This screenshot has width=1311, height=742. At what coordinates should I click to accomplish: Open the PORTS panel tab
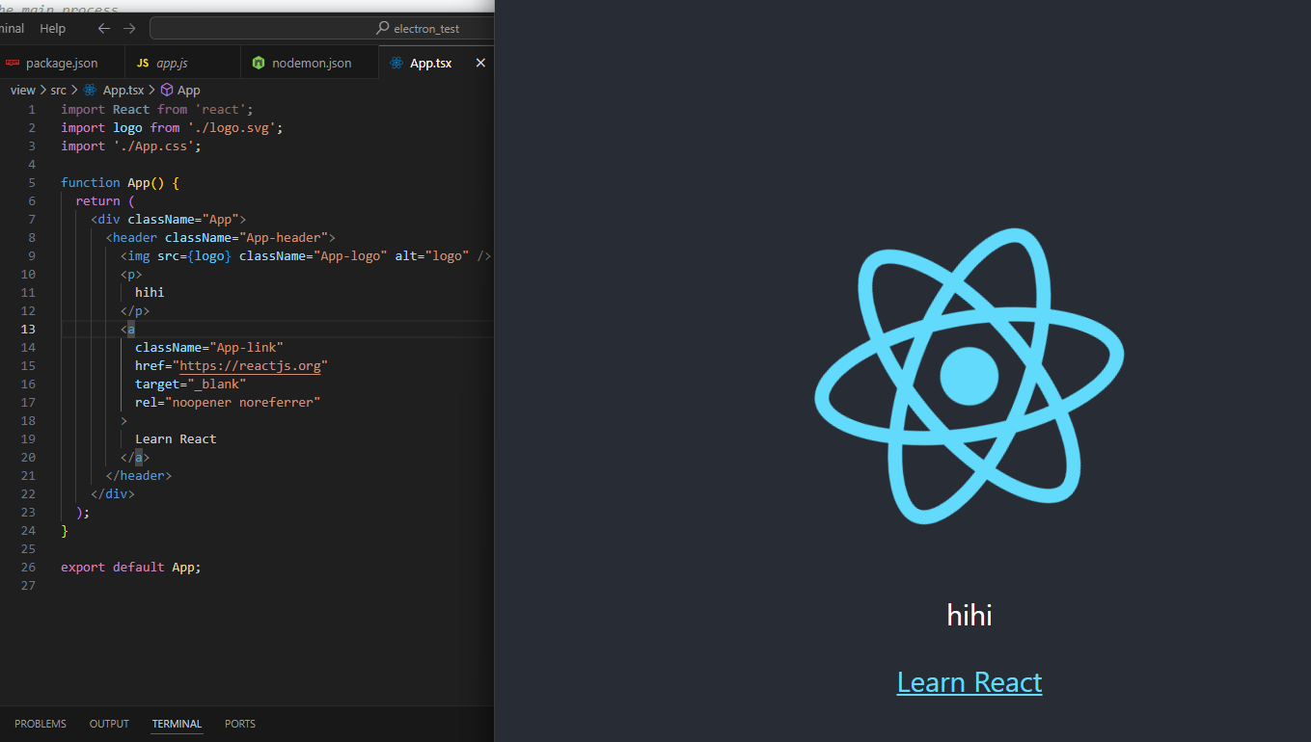[240, 724]
